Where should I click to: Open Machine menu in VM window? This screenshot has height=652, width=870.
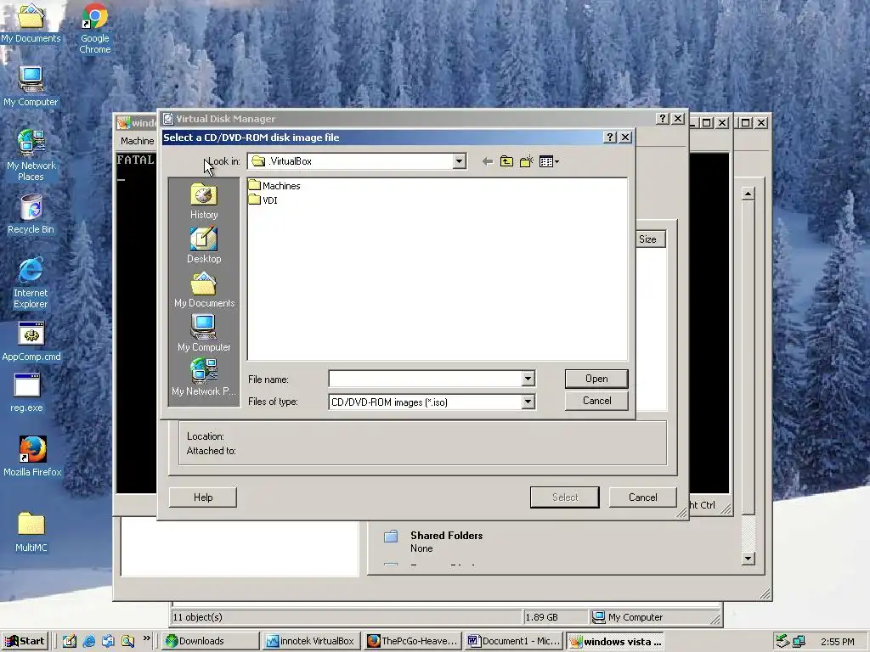click(x=137, y=141)
